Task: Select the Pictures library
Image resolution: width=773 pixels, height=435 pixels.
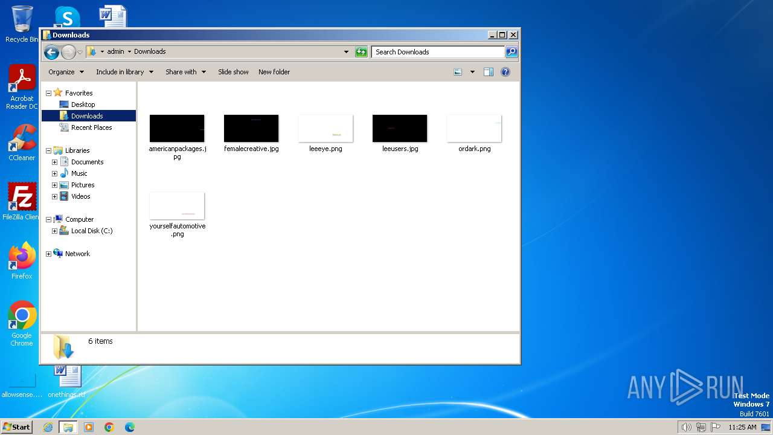Action: point(83,185)
